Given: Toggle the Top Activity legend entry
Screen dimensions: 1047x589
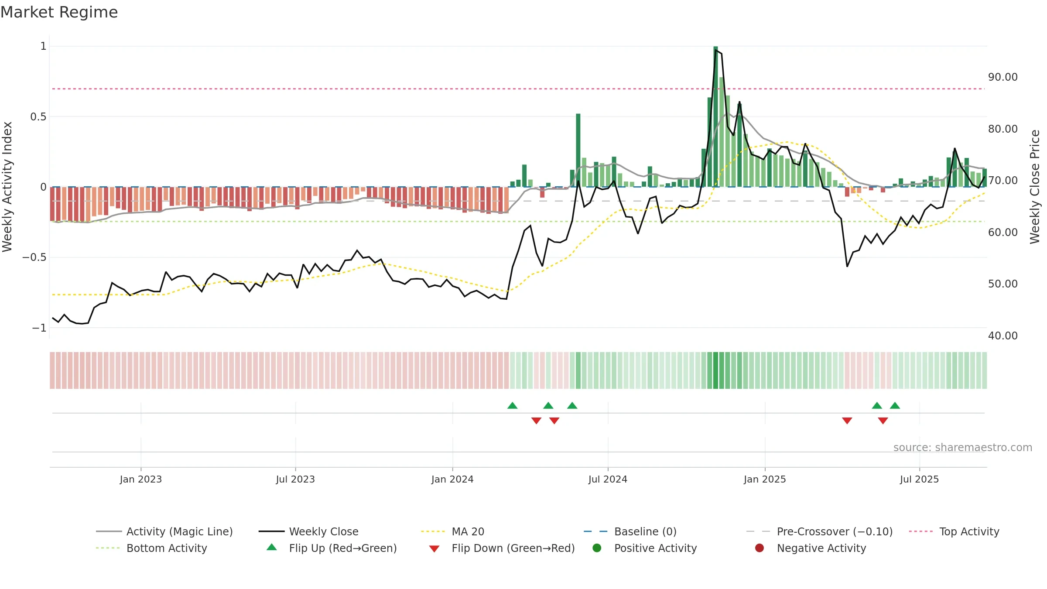Looking at the screenshot, I should (x=954, y=531).
